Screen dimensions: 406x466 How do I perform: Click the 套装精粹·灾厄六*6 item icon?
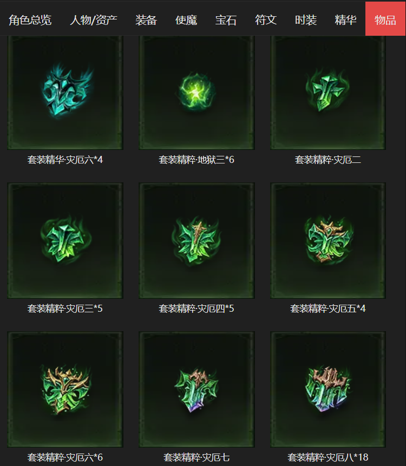click(65, 389)
